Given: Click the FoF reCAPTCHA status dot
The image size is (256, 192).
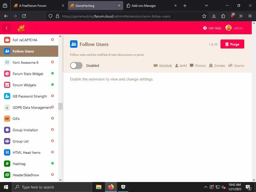Looking at the screenshot, I should pyautogui.click(x=52, y=39).
